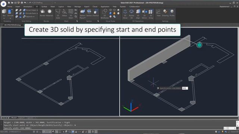Image resolution: width=239 pixels, height=134 pixels.
Task: Open the Appearance dropdown
Action: (224, 7)
